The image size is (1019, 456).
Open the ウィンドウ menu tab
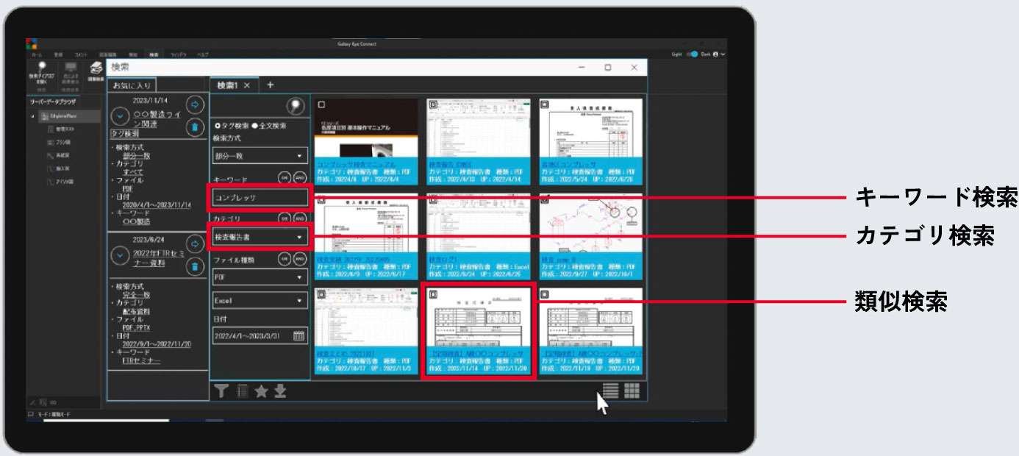(177, 55)
